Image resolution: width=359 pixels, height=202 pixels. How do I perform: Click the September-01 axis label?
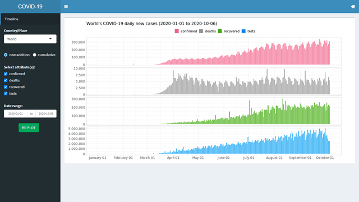coord(300,158)
